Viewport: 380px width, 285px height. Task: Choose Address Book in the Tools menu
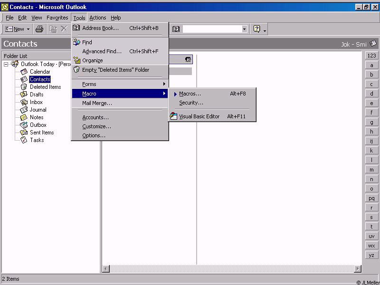(x=120, y=28)
